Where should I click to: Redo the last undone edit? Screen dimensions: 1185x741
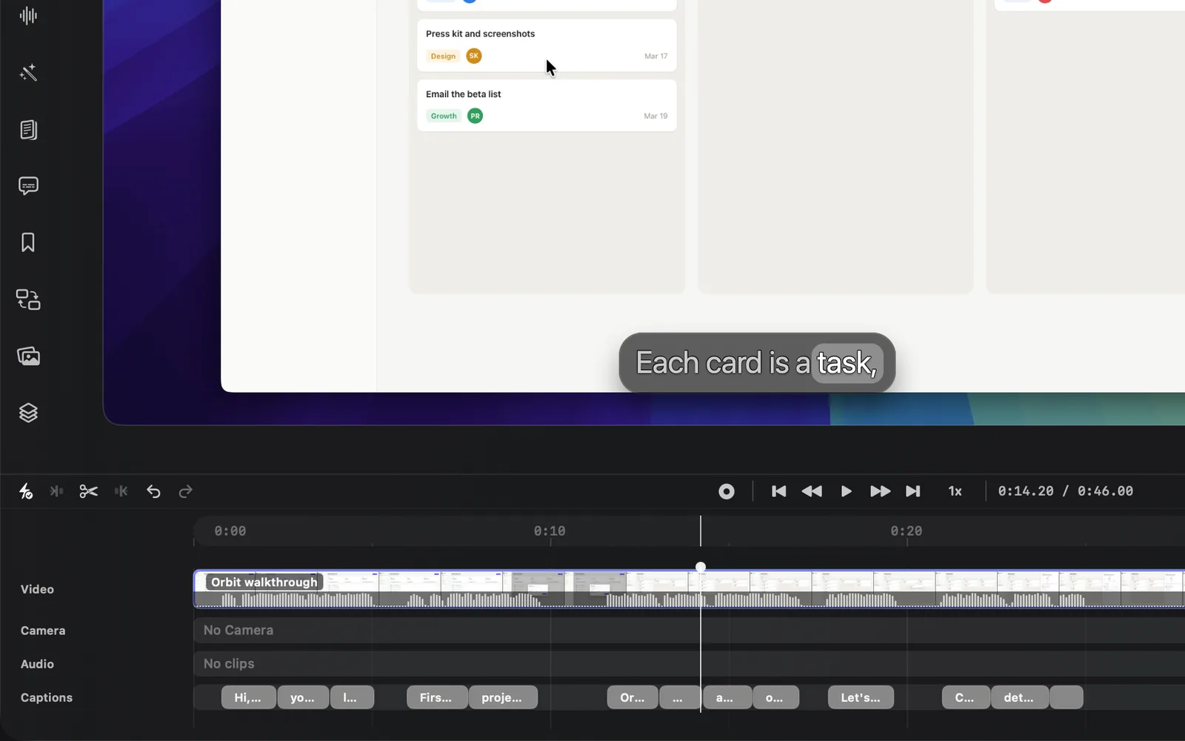(x=185, y=491)
